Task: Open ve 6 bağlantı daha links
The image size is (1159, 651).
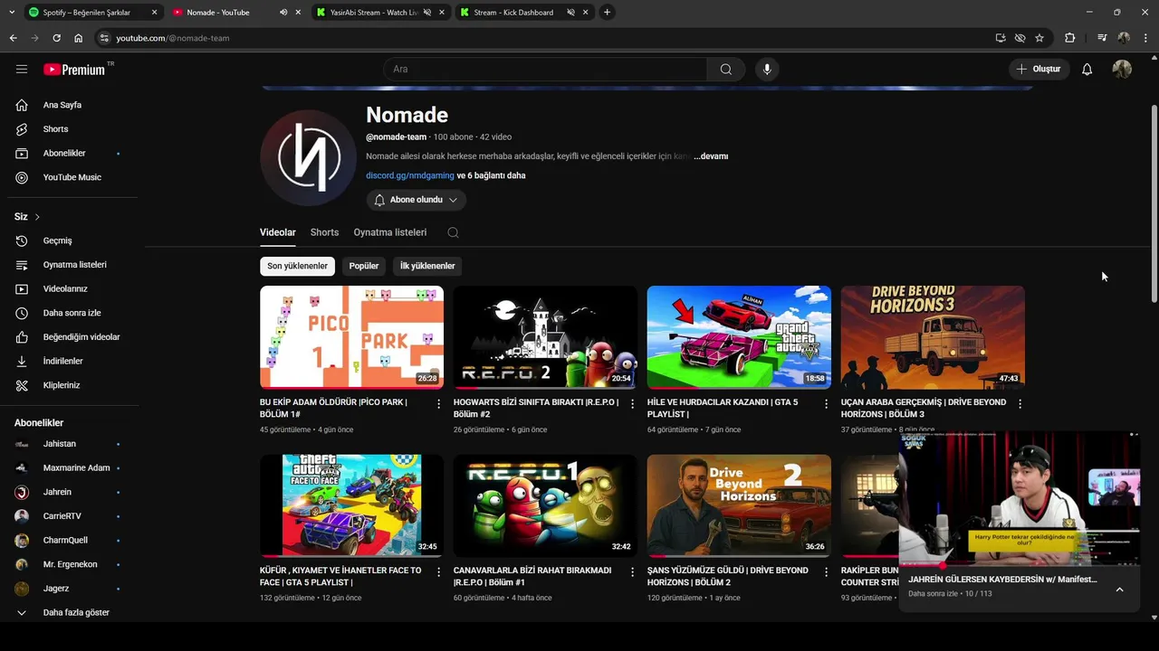Action: (491, 175)
